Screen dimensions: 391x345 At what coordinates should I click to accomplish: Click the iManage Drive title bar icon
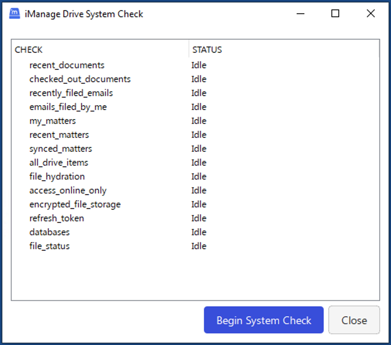click(14, 14)
